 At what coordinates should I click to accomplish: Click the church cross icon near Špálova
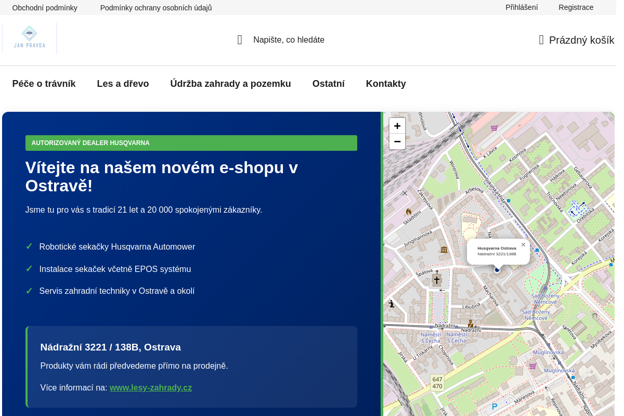click(x=437, y=280)
